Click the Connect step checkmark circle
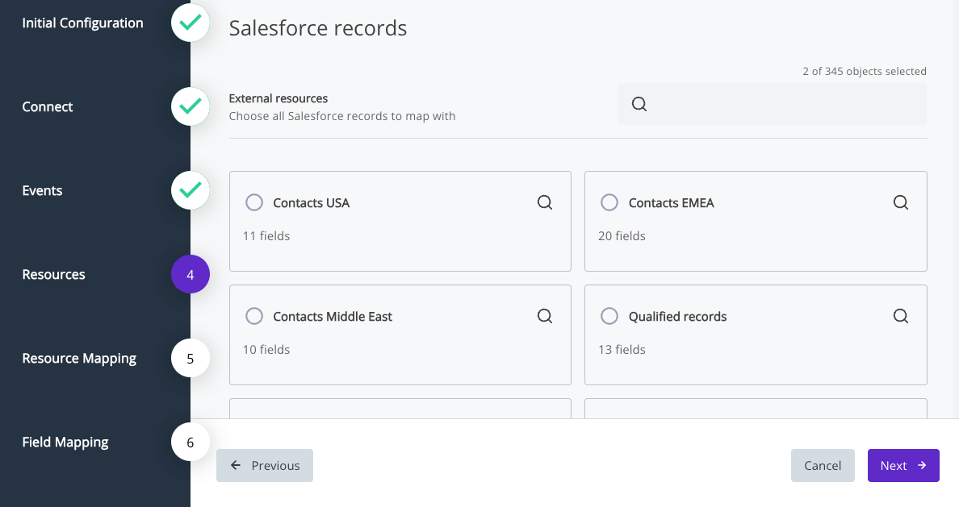This screenshot has height=507, width=959. pyautogui.click(x=191, y=106)
